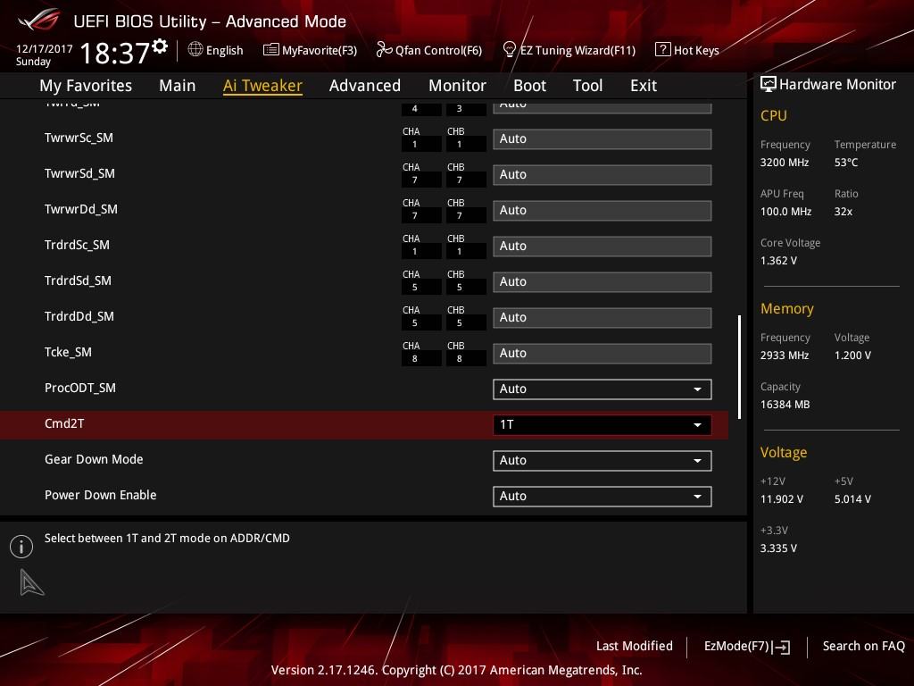Open the ProcODT_SM dropdown
The width and height of the screenshot is (914, 686).
(602, 389)
